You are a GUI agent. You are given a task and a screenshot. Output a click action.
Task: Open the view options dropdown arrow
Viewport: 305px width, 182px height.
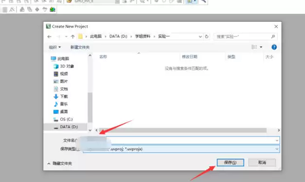click(x=261, y=47)
